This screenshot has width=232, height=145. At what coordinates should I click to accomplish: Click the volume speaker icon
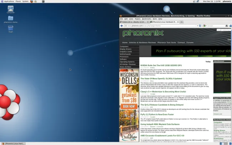pos(194,1)
